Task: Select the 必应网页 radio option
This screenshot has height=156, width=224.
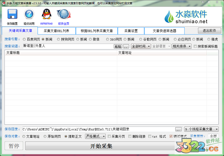Action: 175,39
